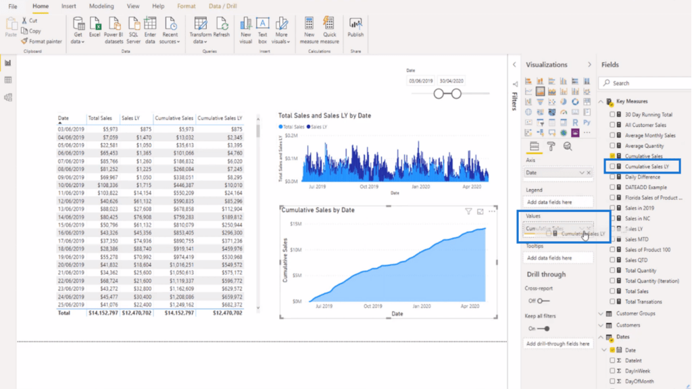This screenshot has height=389, width=692.
Task: Expand the Customer Groups table
Action: (601, 313)
